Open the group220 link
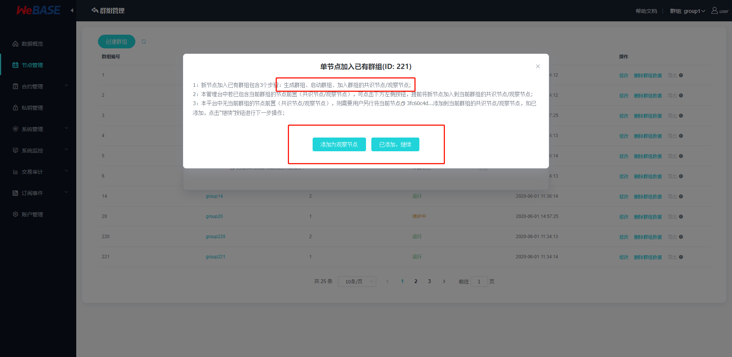The height and width of the screenshot is (357, 732). click(215, 237)
